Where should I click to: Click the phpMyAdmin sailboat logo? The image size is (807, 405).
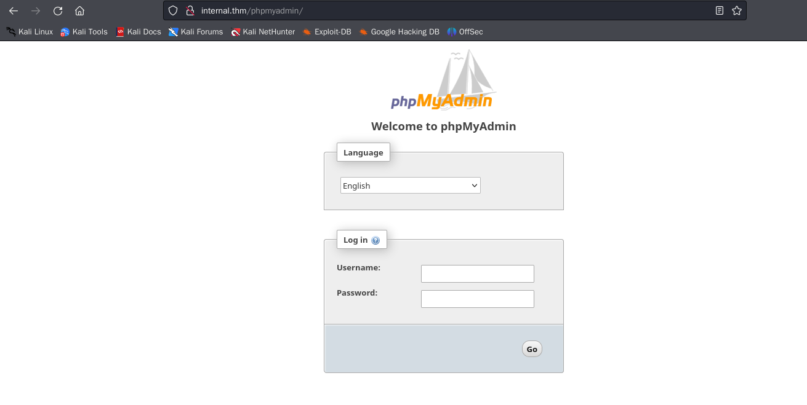443,80
